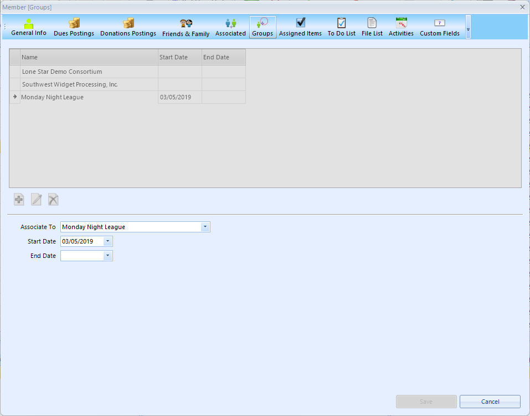Click the delete group icon
The image size is (530, 416).
[53, 199]
